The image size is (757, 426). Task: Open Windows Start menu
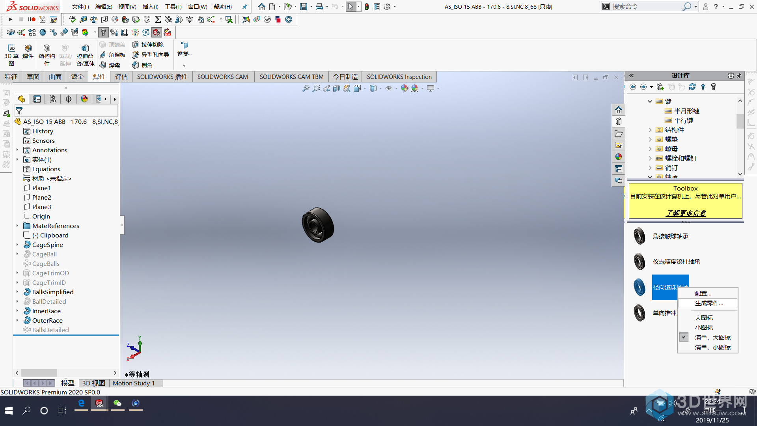(x=9, y=411)
